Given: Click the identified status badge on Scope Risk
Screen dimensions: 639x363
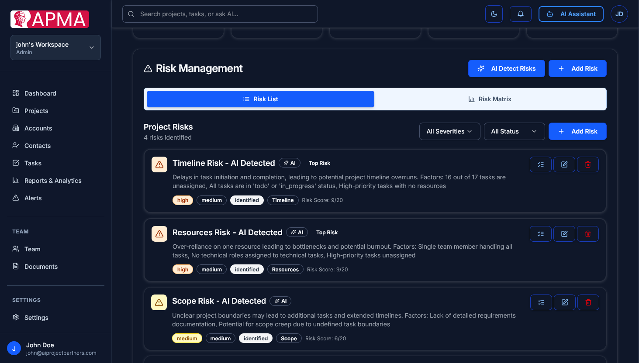Looking at the screenshot, I should pos(256,338).
